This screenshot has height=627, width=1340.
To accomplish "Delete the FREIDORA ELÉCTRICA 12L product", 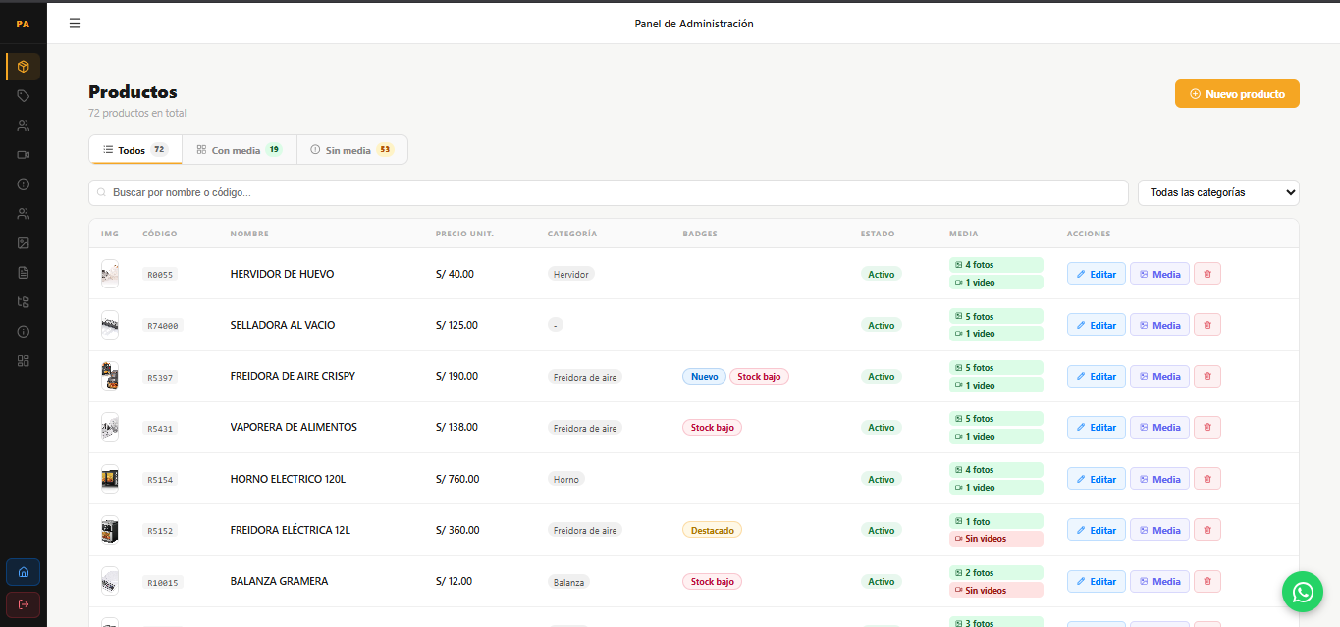I will [x=1207, y=530].
